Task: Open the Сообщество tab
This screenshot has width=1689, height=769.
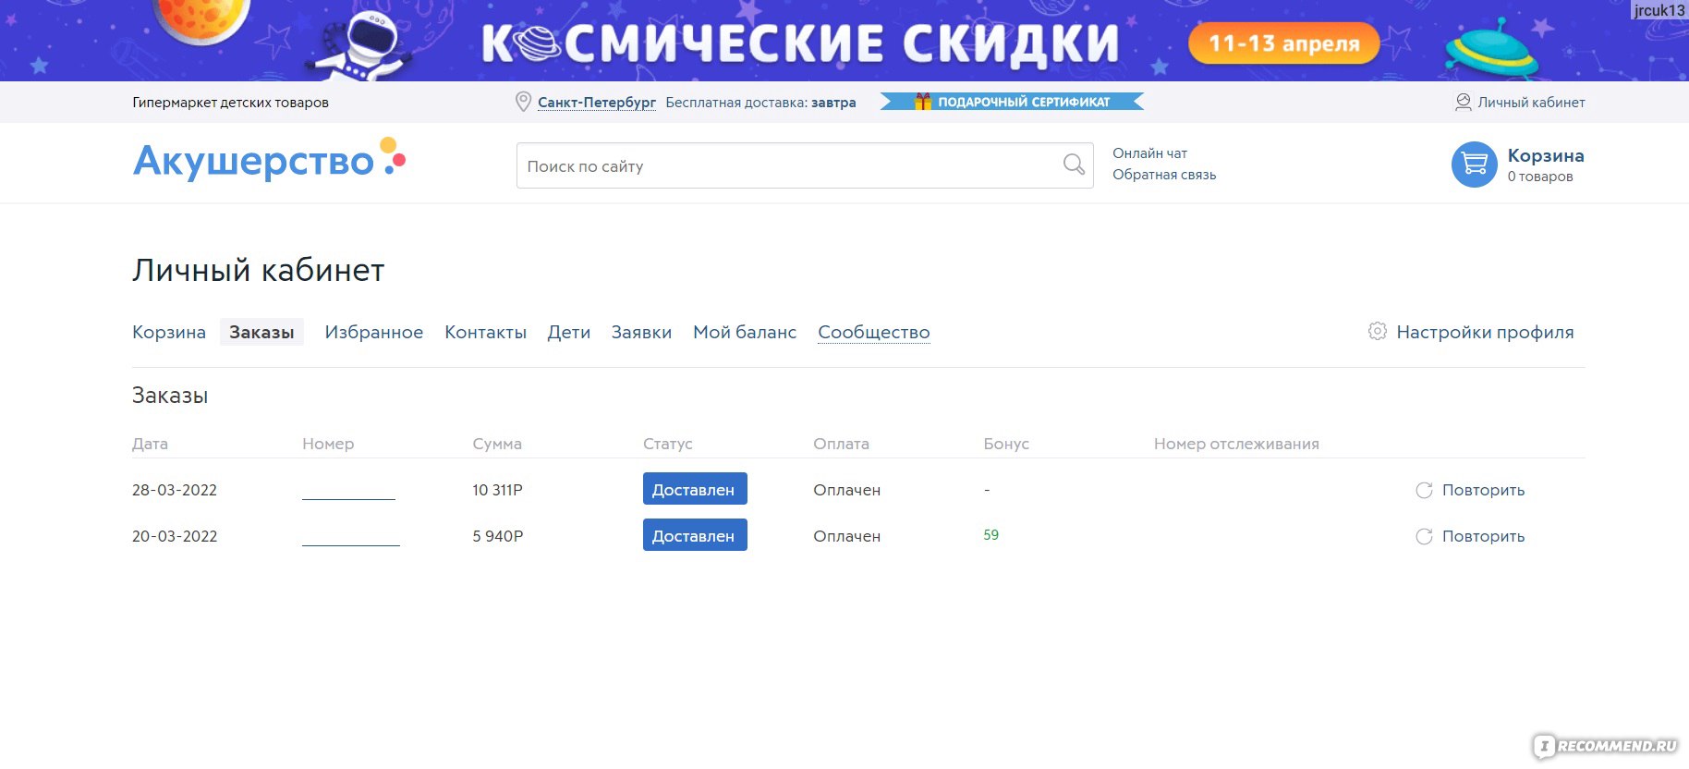Action: 873,332
